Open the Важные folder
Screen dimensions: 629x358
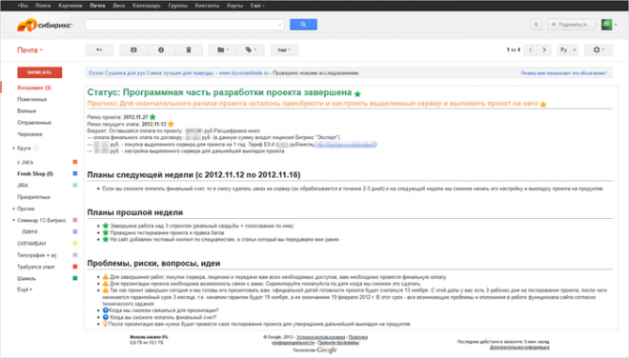[x=27, y=110]
